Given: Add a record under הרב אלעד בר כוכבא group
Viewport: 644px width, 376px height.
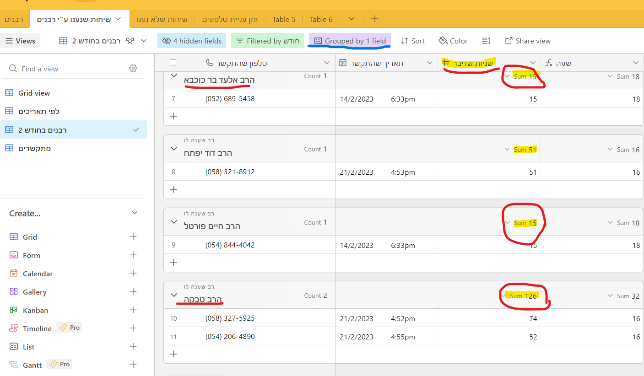Looking at the screenshot, I should [173, 116].
